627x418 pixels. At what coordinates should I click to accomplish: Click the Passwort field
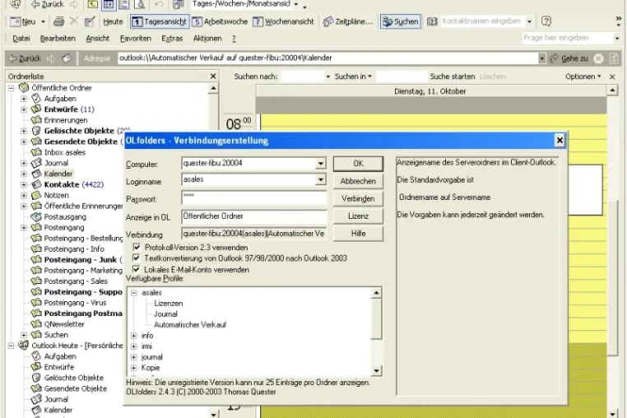click(254, 197)
